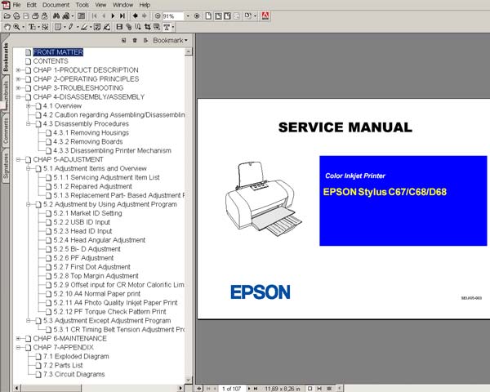Viewport: 490px width, 392px height.
Task: Open 5.2.3 Head ID Input bookmark
Action: pyautogui.click(x=82, y=231)
